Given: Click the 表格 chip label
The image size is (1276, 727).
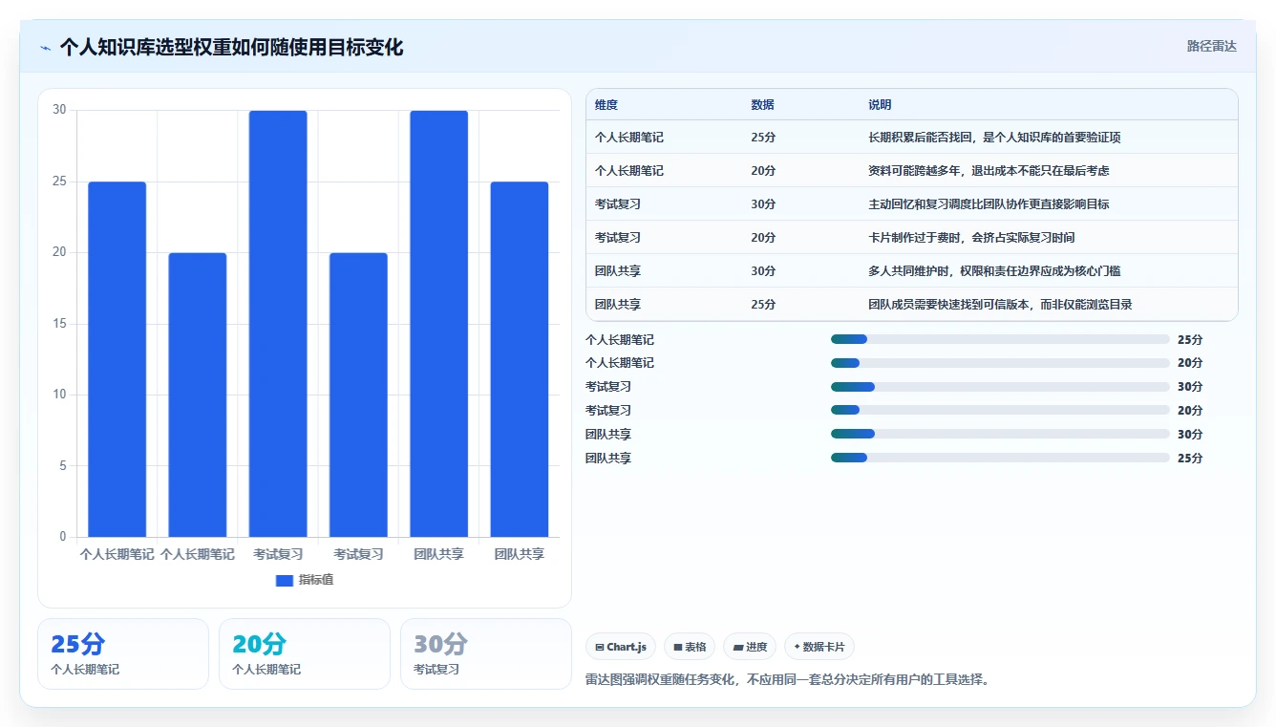Looking at the screenshot, I should click(695, 647).
